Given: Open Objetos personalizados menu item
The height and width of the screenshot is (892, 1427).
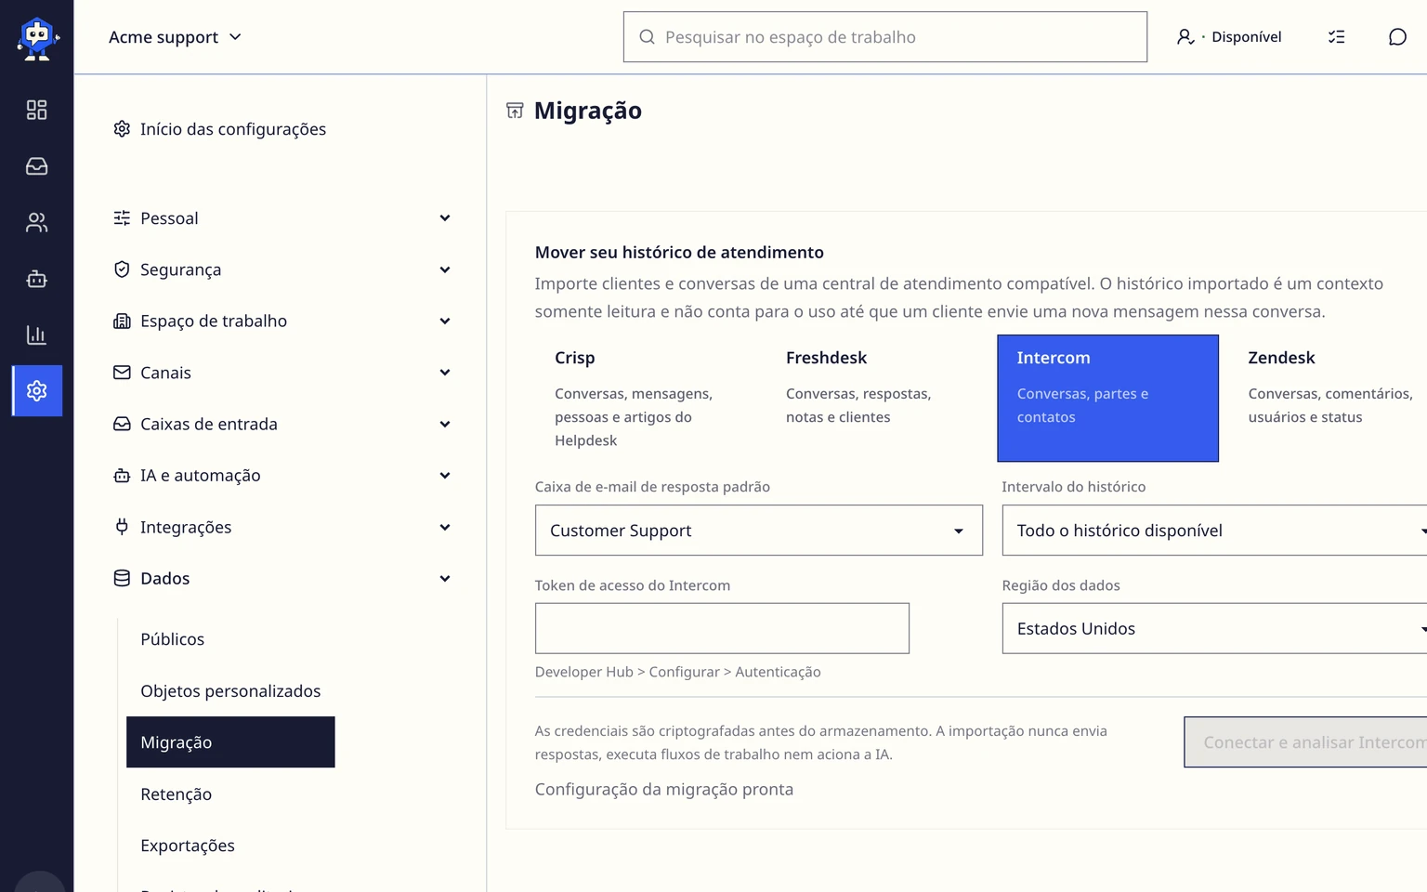Looking at the screenshot, I should 230,690.
